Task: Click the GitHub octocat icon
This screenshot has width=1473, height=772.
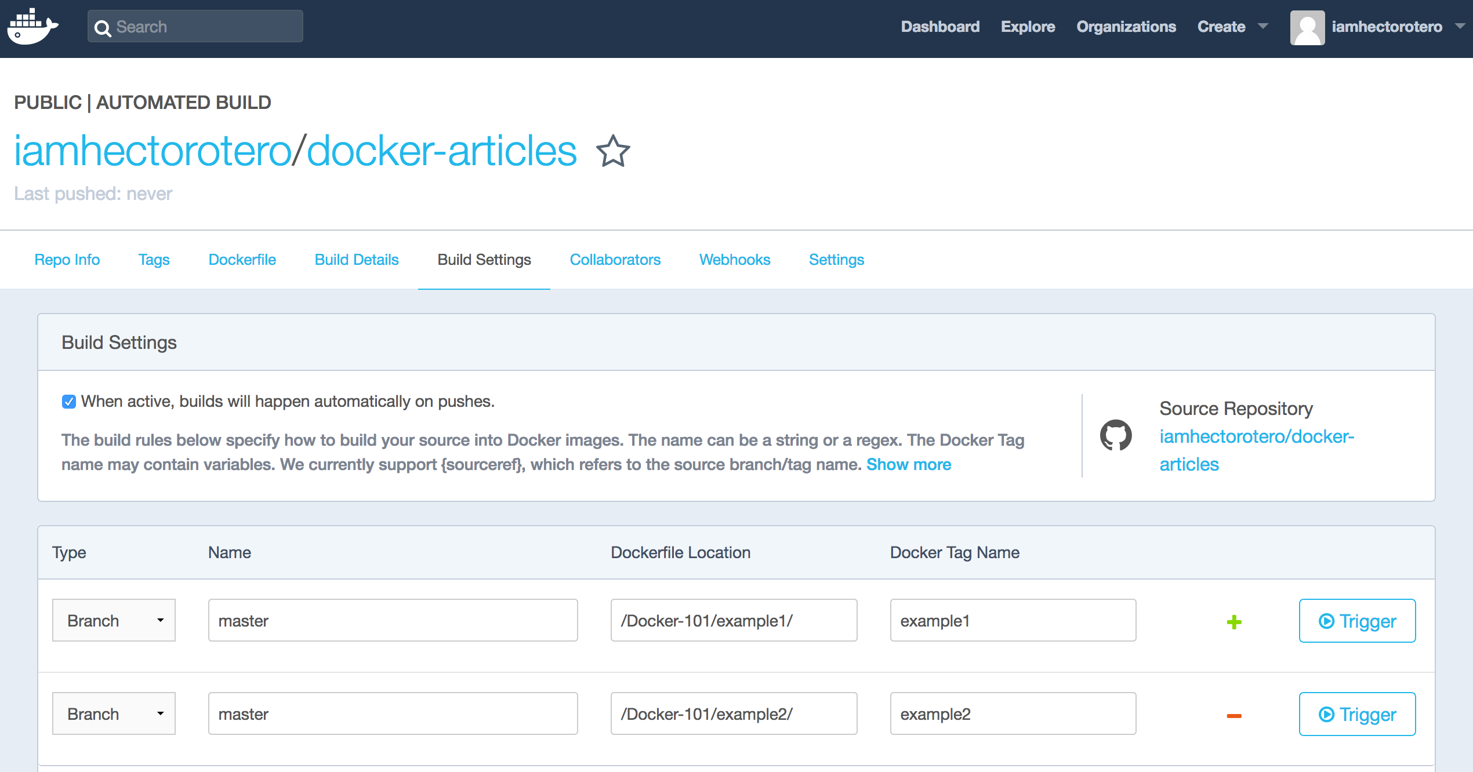Action: pos(1116,435)
